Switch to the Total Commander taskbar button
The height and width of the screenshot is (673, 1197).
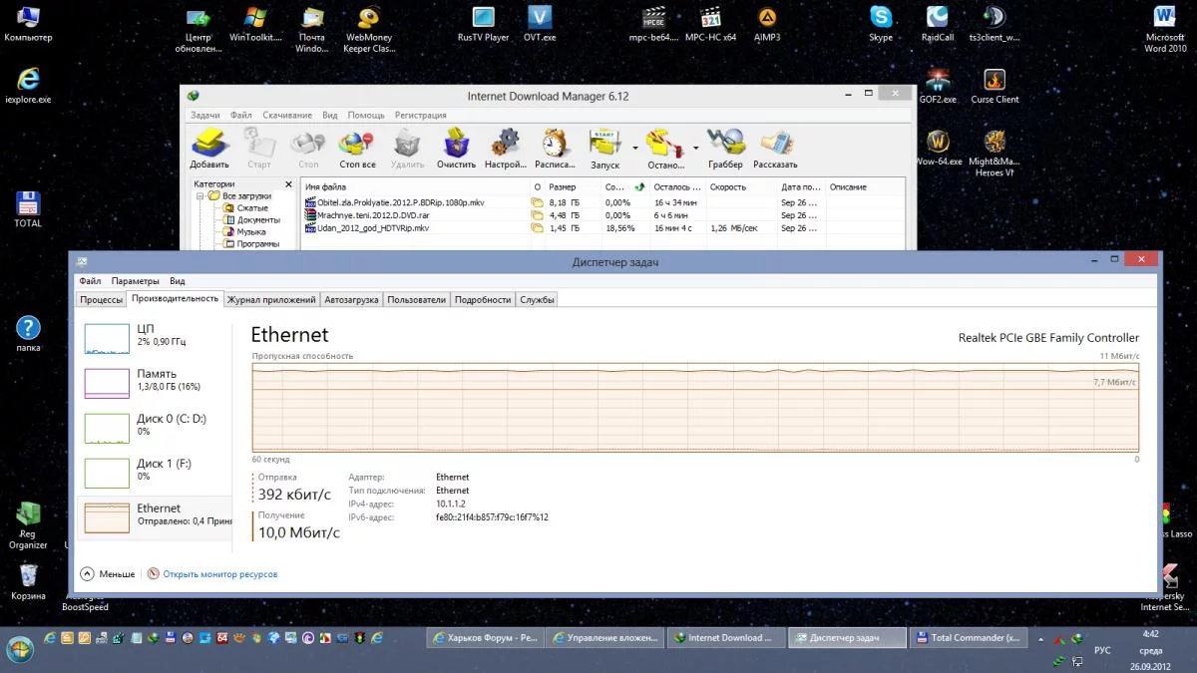(975, 638)
